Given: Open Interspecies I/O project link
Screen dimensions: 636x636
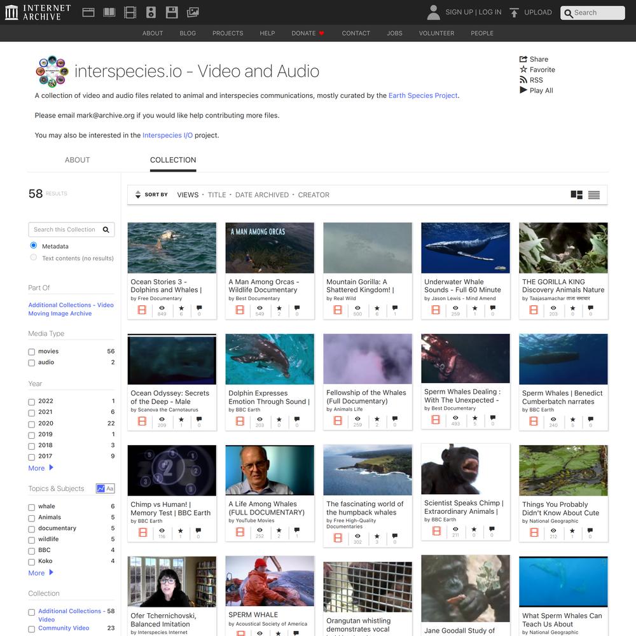Looking at the screenshot, I should tap(167, 135).
